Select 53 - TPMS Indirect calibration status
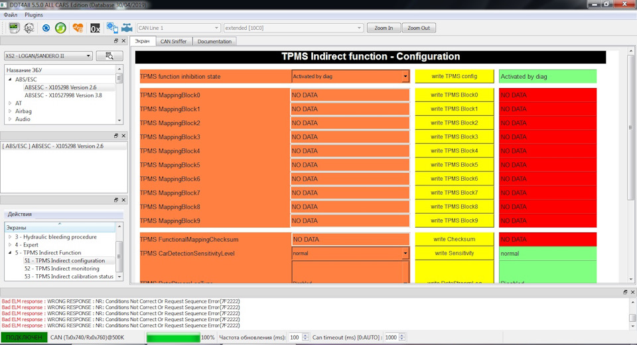 click(68, 277)
